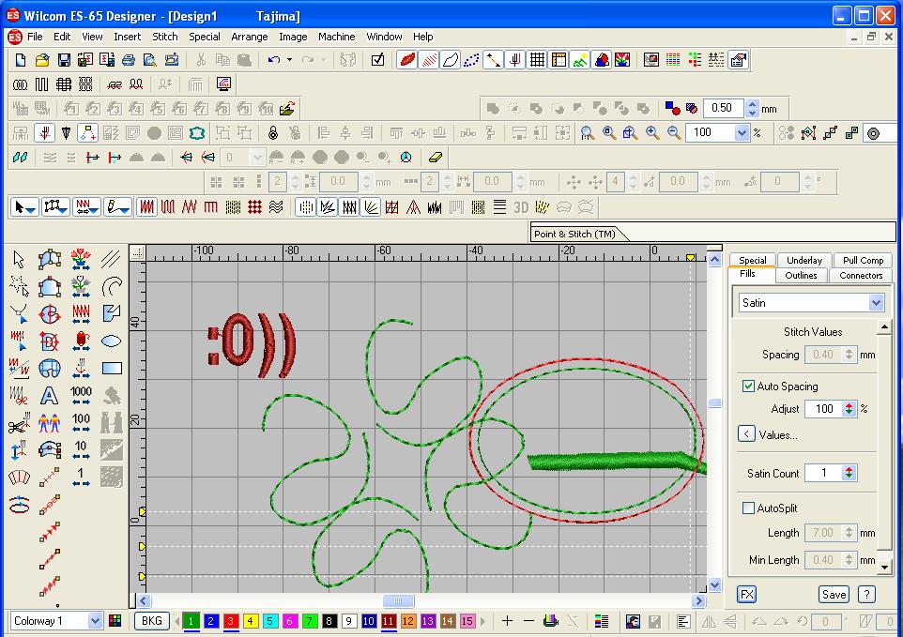Screen dimensions: 903x637
Task: Select the arrow Select Object tool
Action: (19, 259)
